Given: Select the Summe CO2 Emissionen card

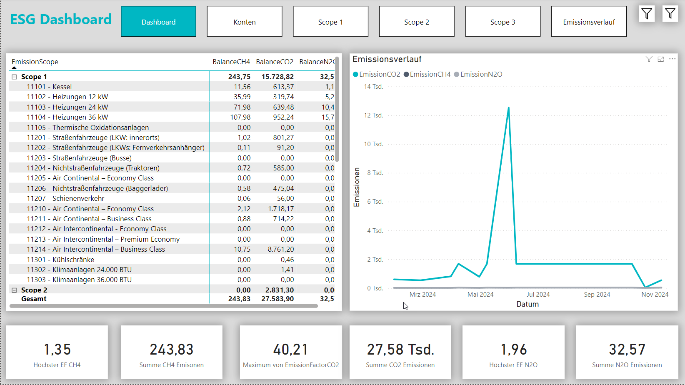Looking at the screenshot, I should pyautogui.click(x=400, y=352).
